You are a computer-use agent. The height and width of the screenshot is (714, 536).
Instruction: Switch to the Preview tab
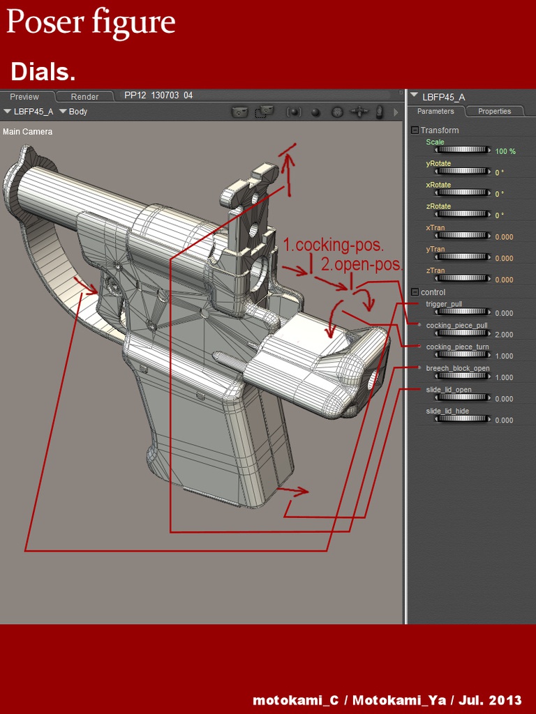click(x=24, y=96)
